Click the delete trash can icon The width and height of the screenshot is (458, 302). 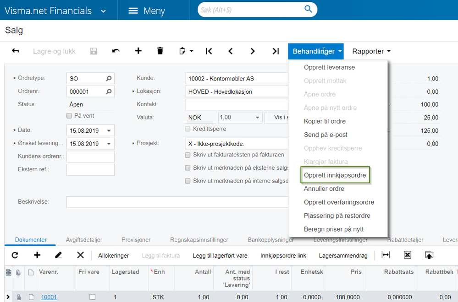160,51
